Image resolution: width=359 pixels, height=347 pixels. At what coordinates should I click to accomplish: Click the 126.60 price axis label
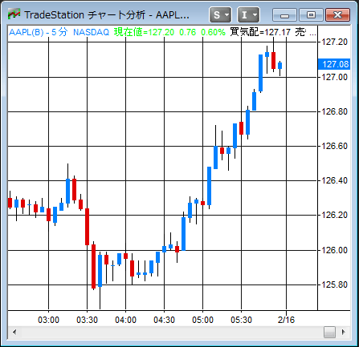[334, 146]
